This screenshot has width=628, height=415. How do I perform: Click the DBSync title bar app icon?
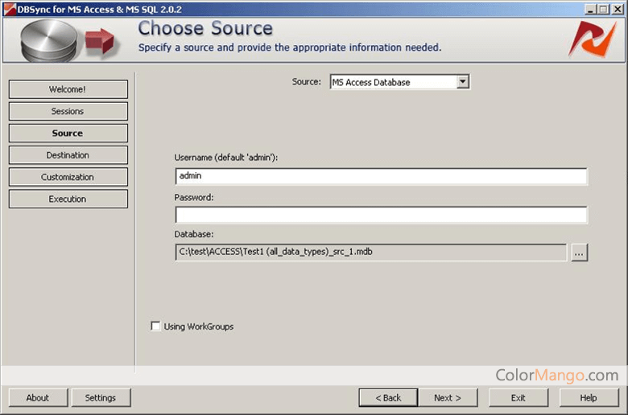[x=10, y=9]
